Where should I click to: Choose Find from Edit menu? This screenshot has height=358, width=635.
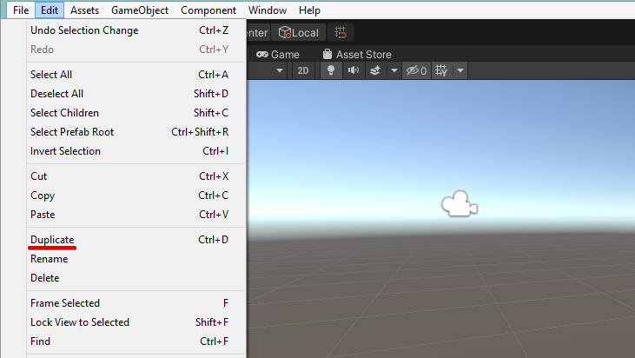136,341
